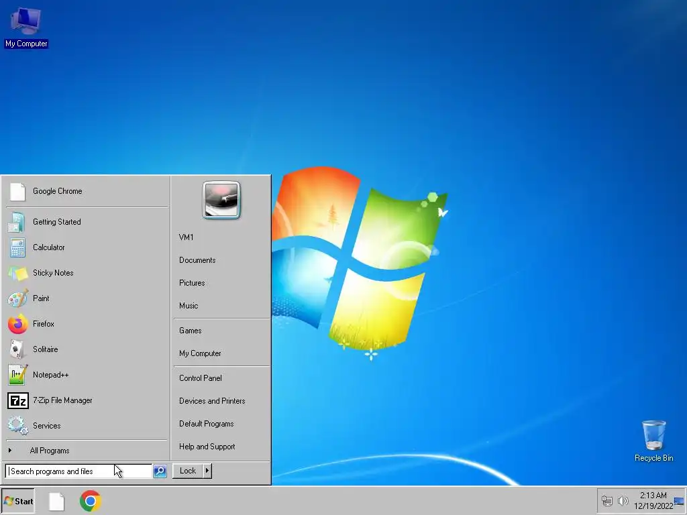Click the Paint label text
This screenshot has height=515, width=687.
click(41, 298)
